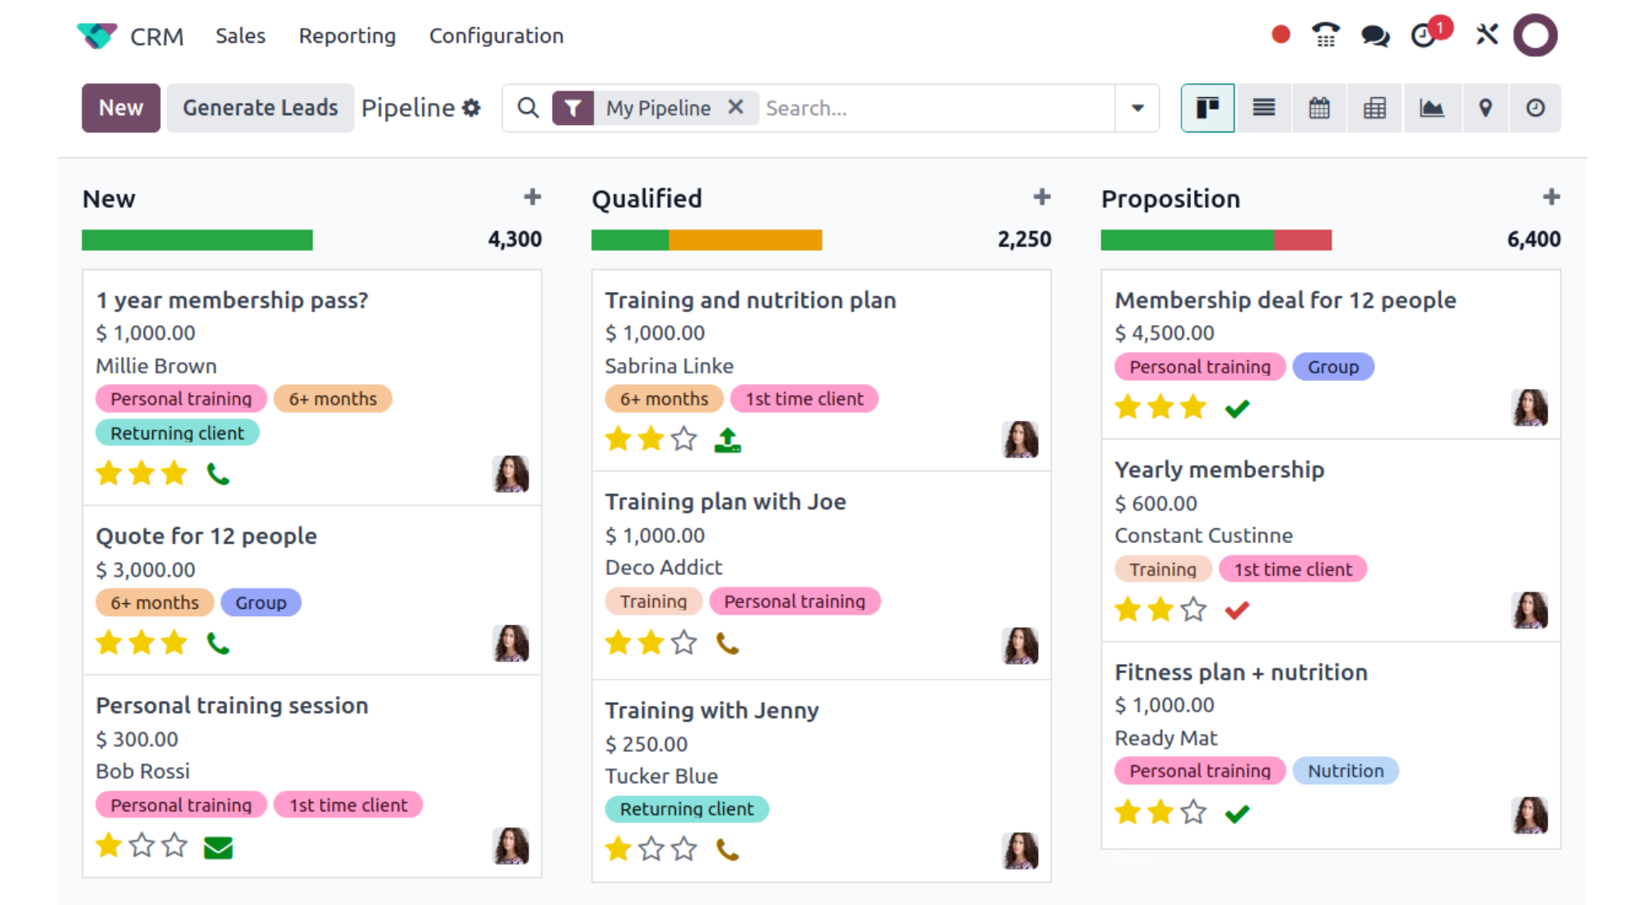Set third star on Training and nutrition plan
The height and width of the screenshot is (905, 1645).
[x=684, y=439]
